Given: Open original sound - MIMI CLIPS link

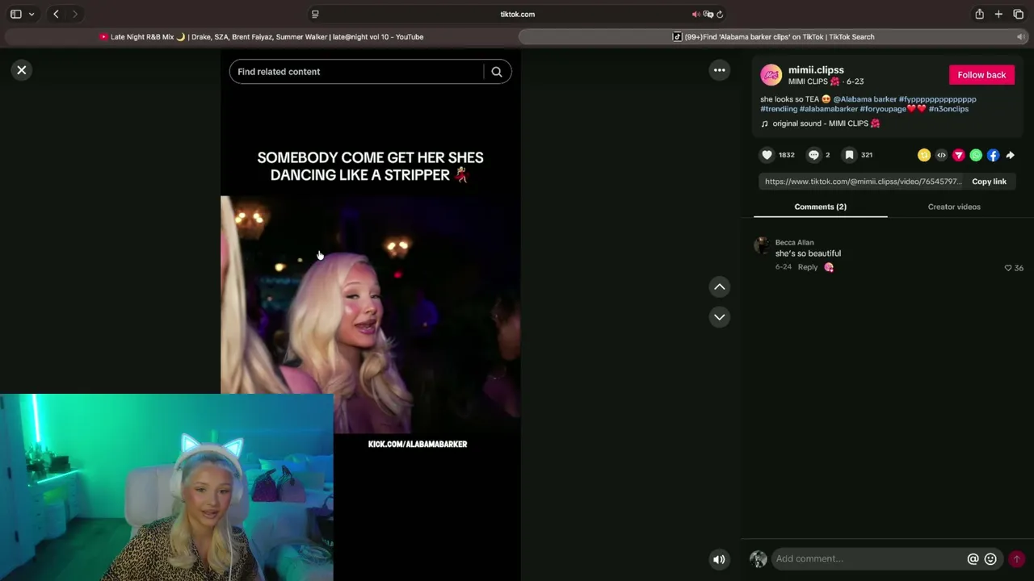Looking at the screenshot, I should (x=820, y=123).
